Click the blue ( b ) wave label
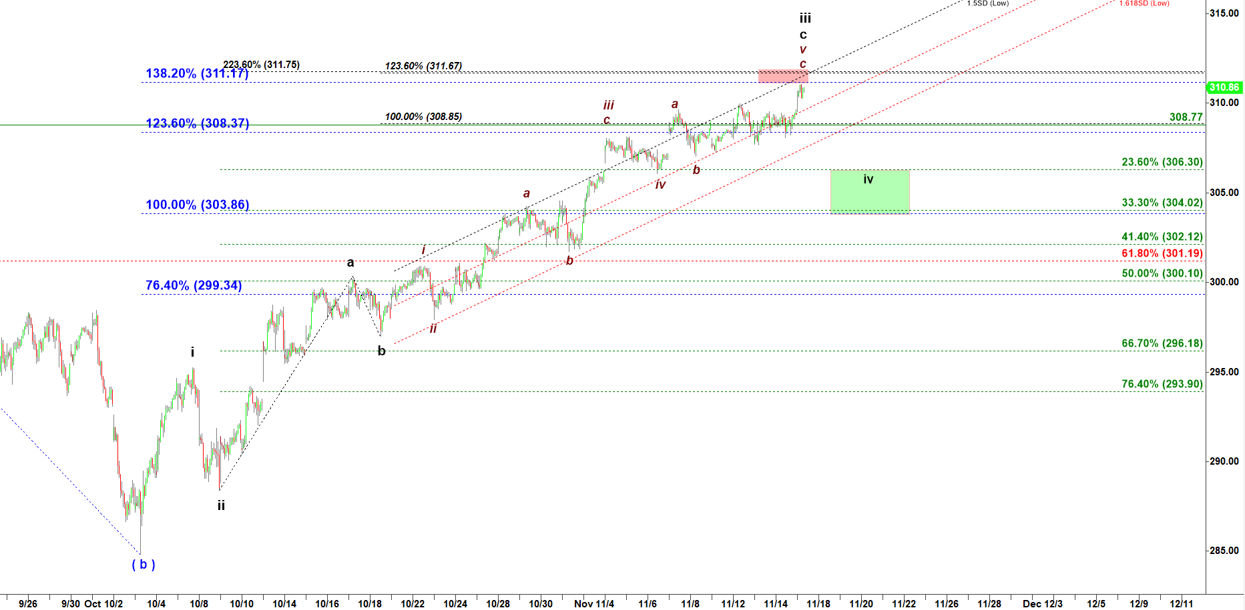The width and height of the screenshot is (1245, 610). pos(144,565)
